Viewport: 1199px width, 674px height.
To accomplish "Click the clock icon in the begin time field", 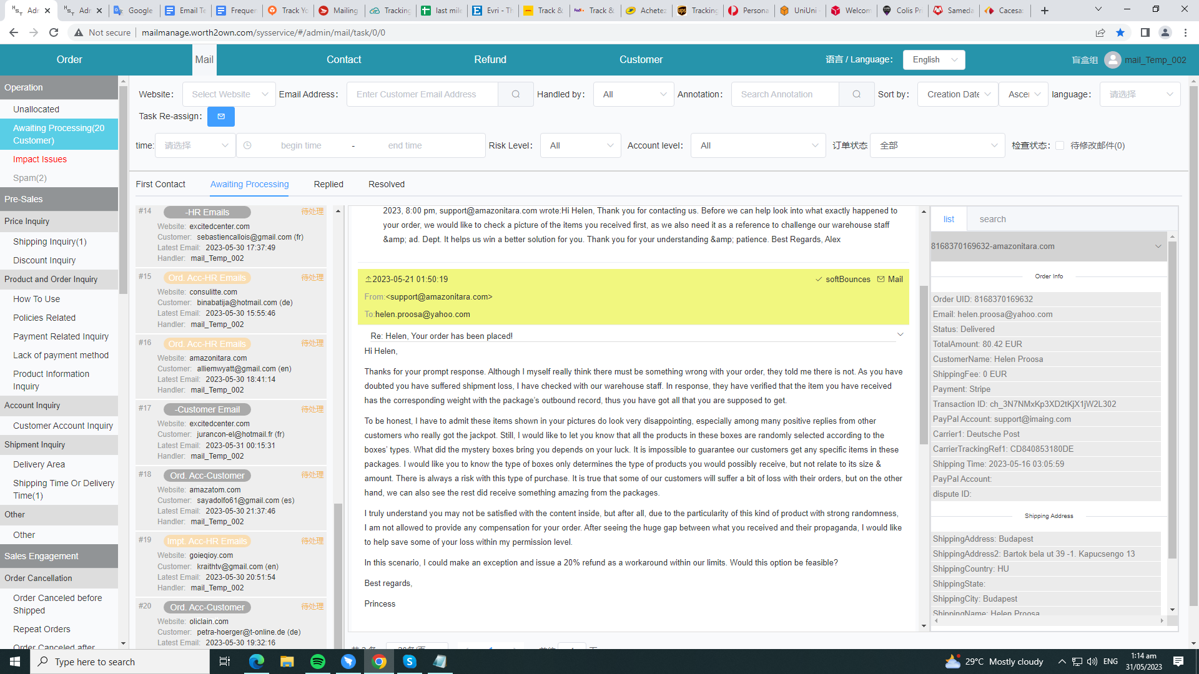I will (x=247, y=145).
